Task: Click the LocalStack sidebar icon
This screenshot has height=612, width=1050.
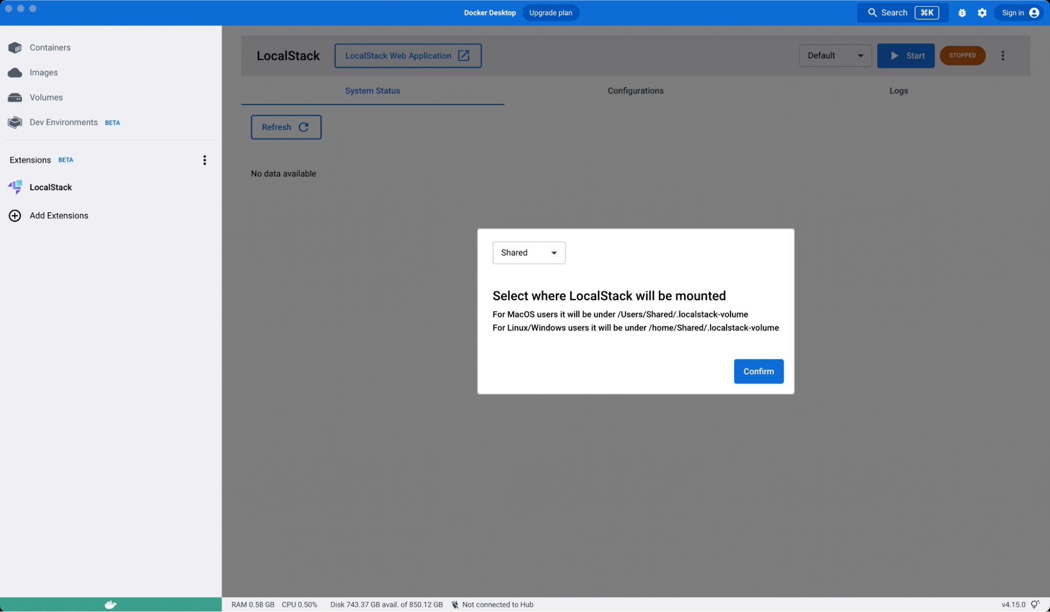Action: (15, 187)
